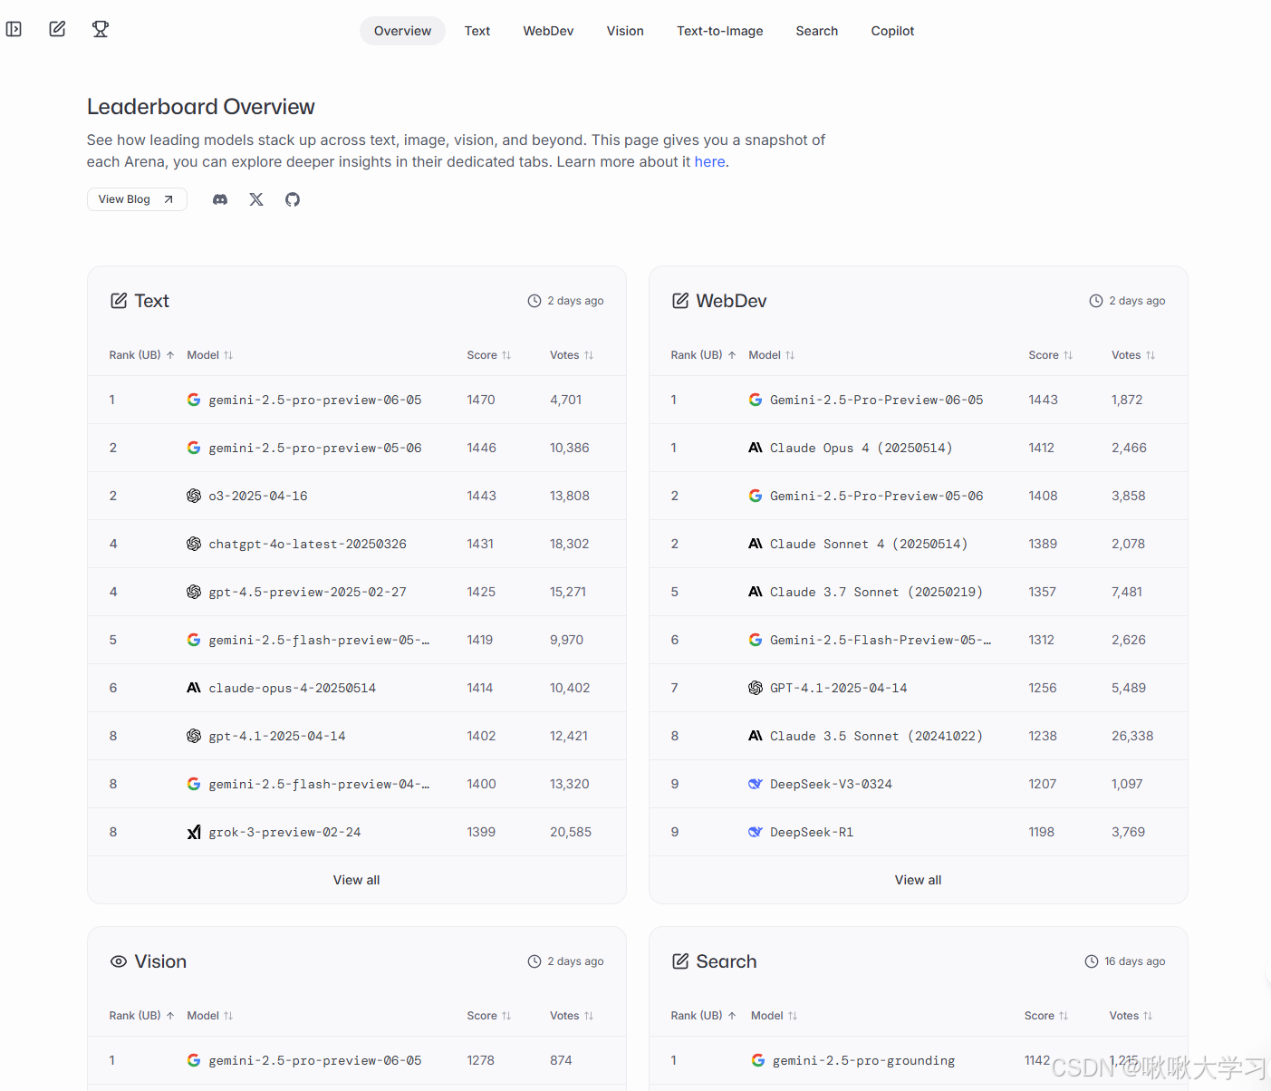1271x1091 pixels.
Task: Sort Vision table by Model
Action: [210, 1016]
